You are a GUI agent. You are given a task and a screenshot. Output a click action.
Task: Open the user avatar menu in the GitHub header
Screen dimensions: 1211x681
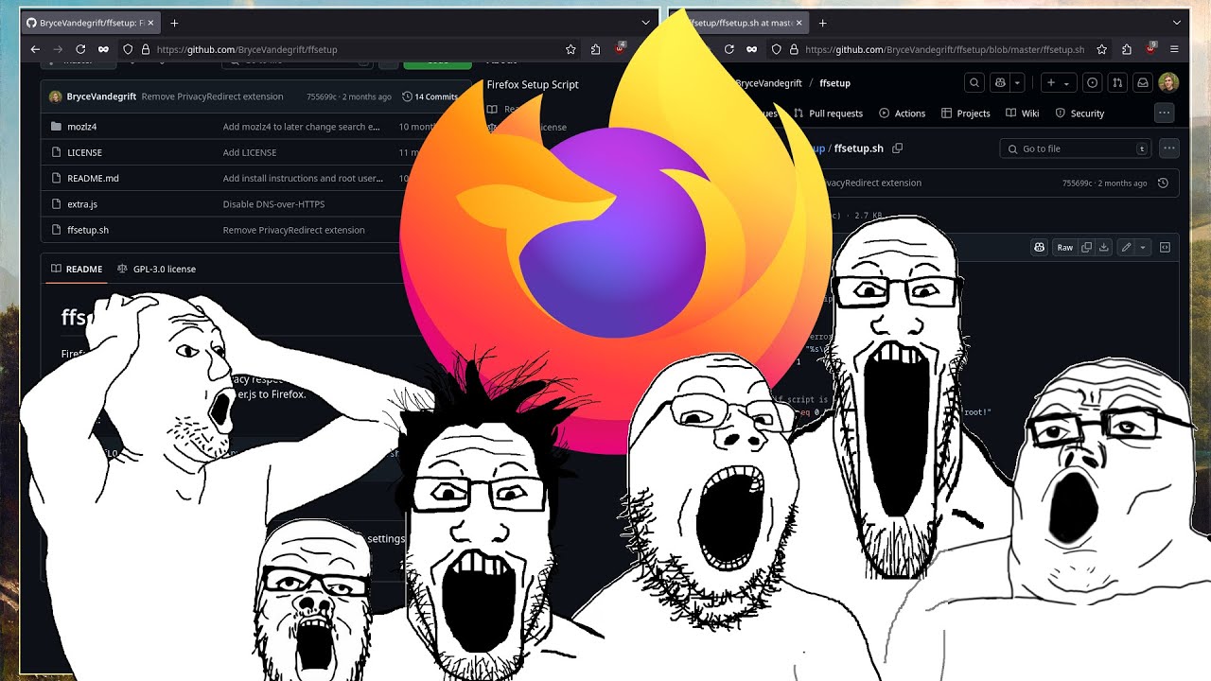pyautogui.click(x=1168, y=83)
